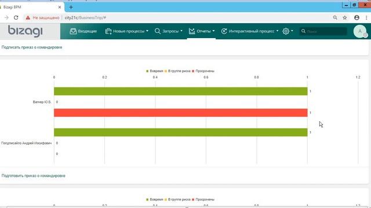The image size is (371, 208).
Task: Toggle Просрочены legend in second chart
Action: tap(203, 199)
